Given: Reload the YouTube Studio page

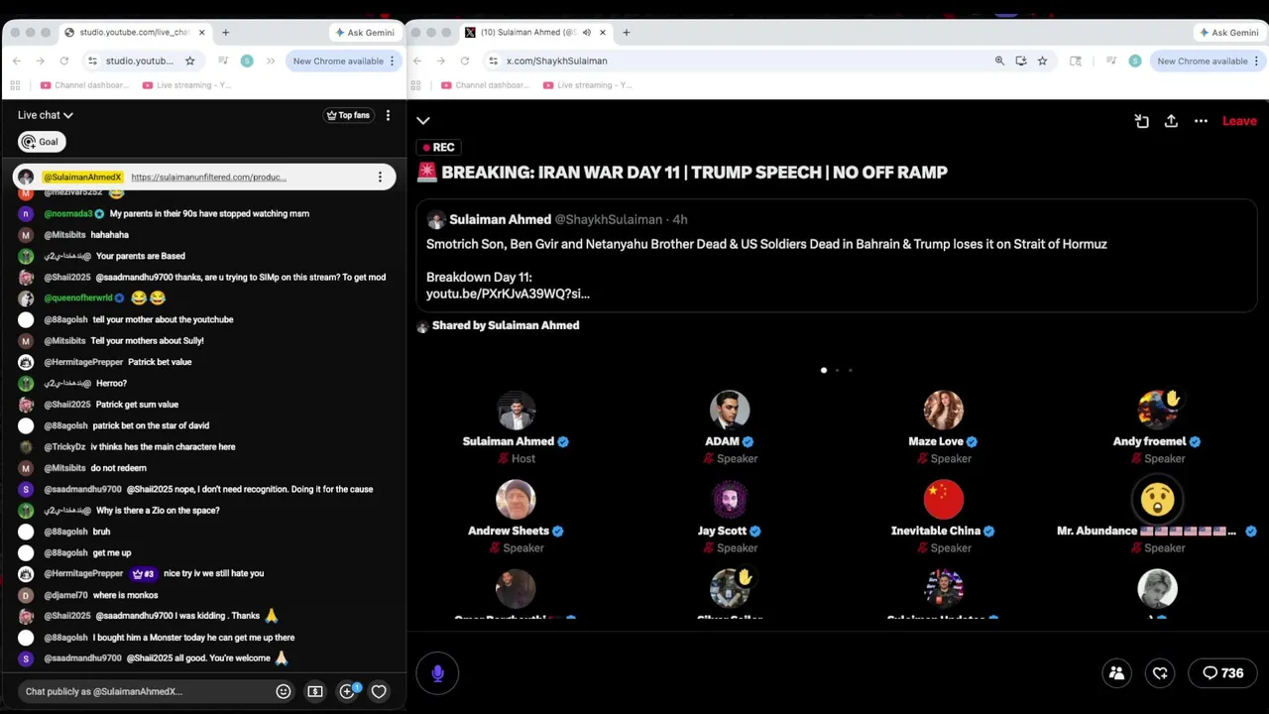Looking at the screenshot, I should [x=63, y=60].
